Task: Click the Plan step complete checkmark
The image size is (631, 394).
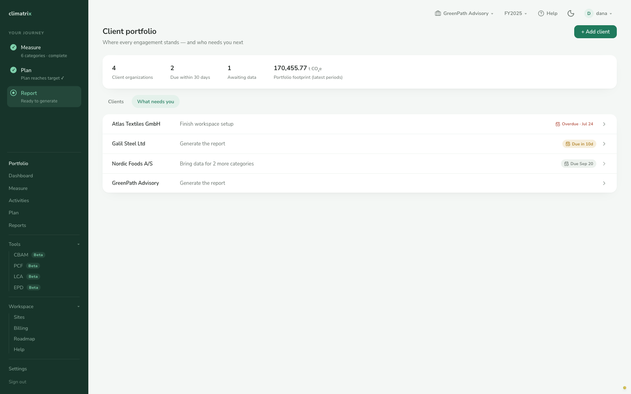Action: click(x=13, y=70)
